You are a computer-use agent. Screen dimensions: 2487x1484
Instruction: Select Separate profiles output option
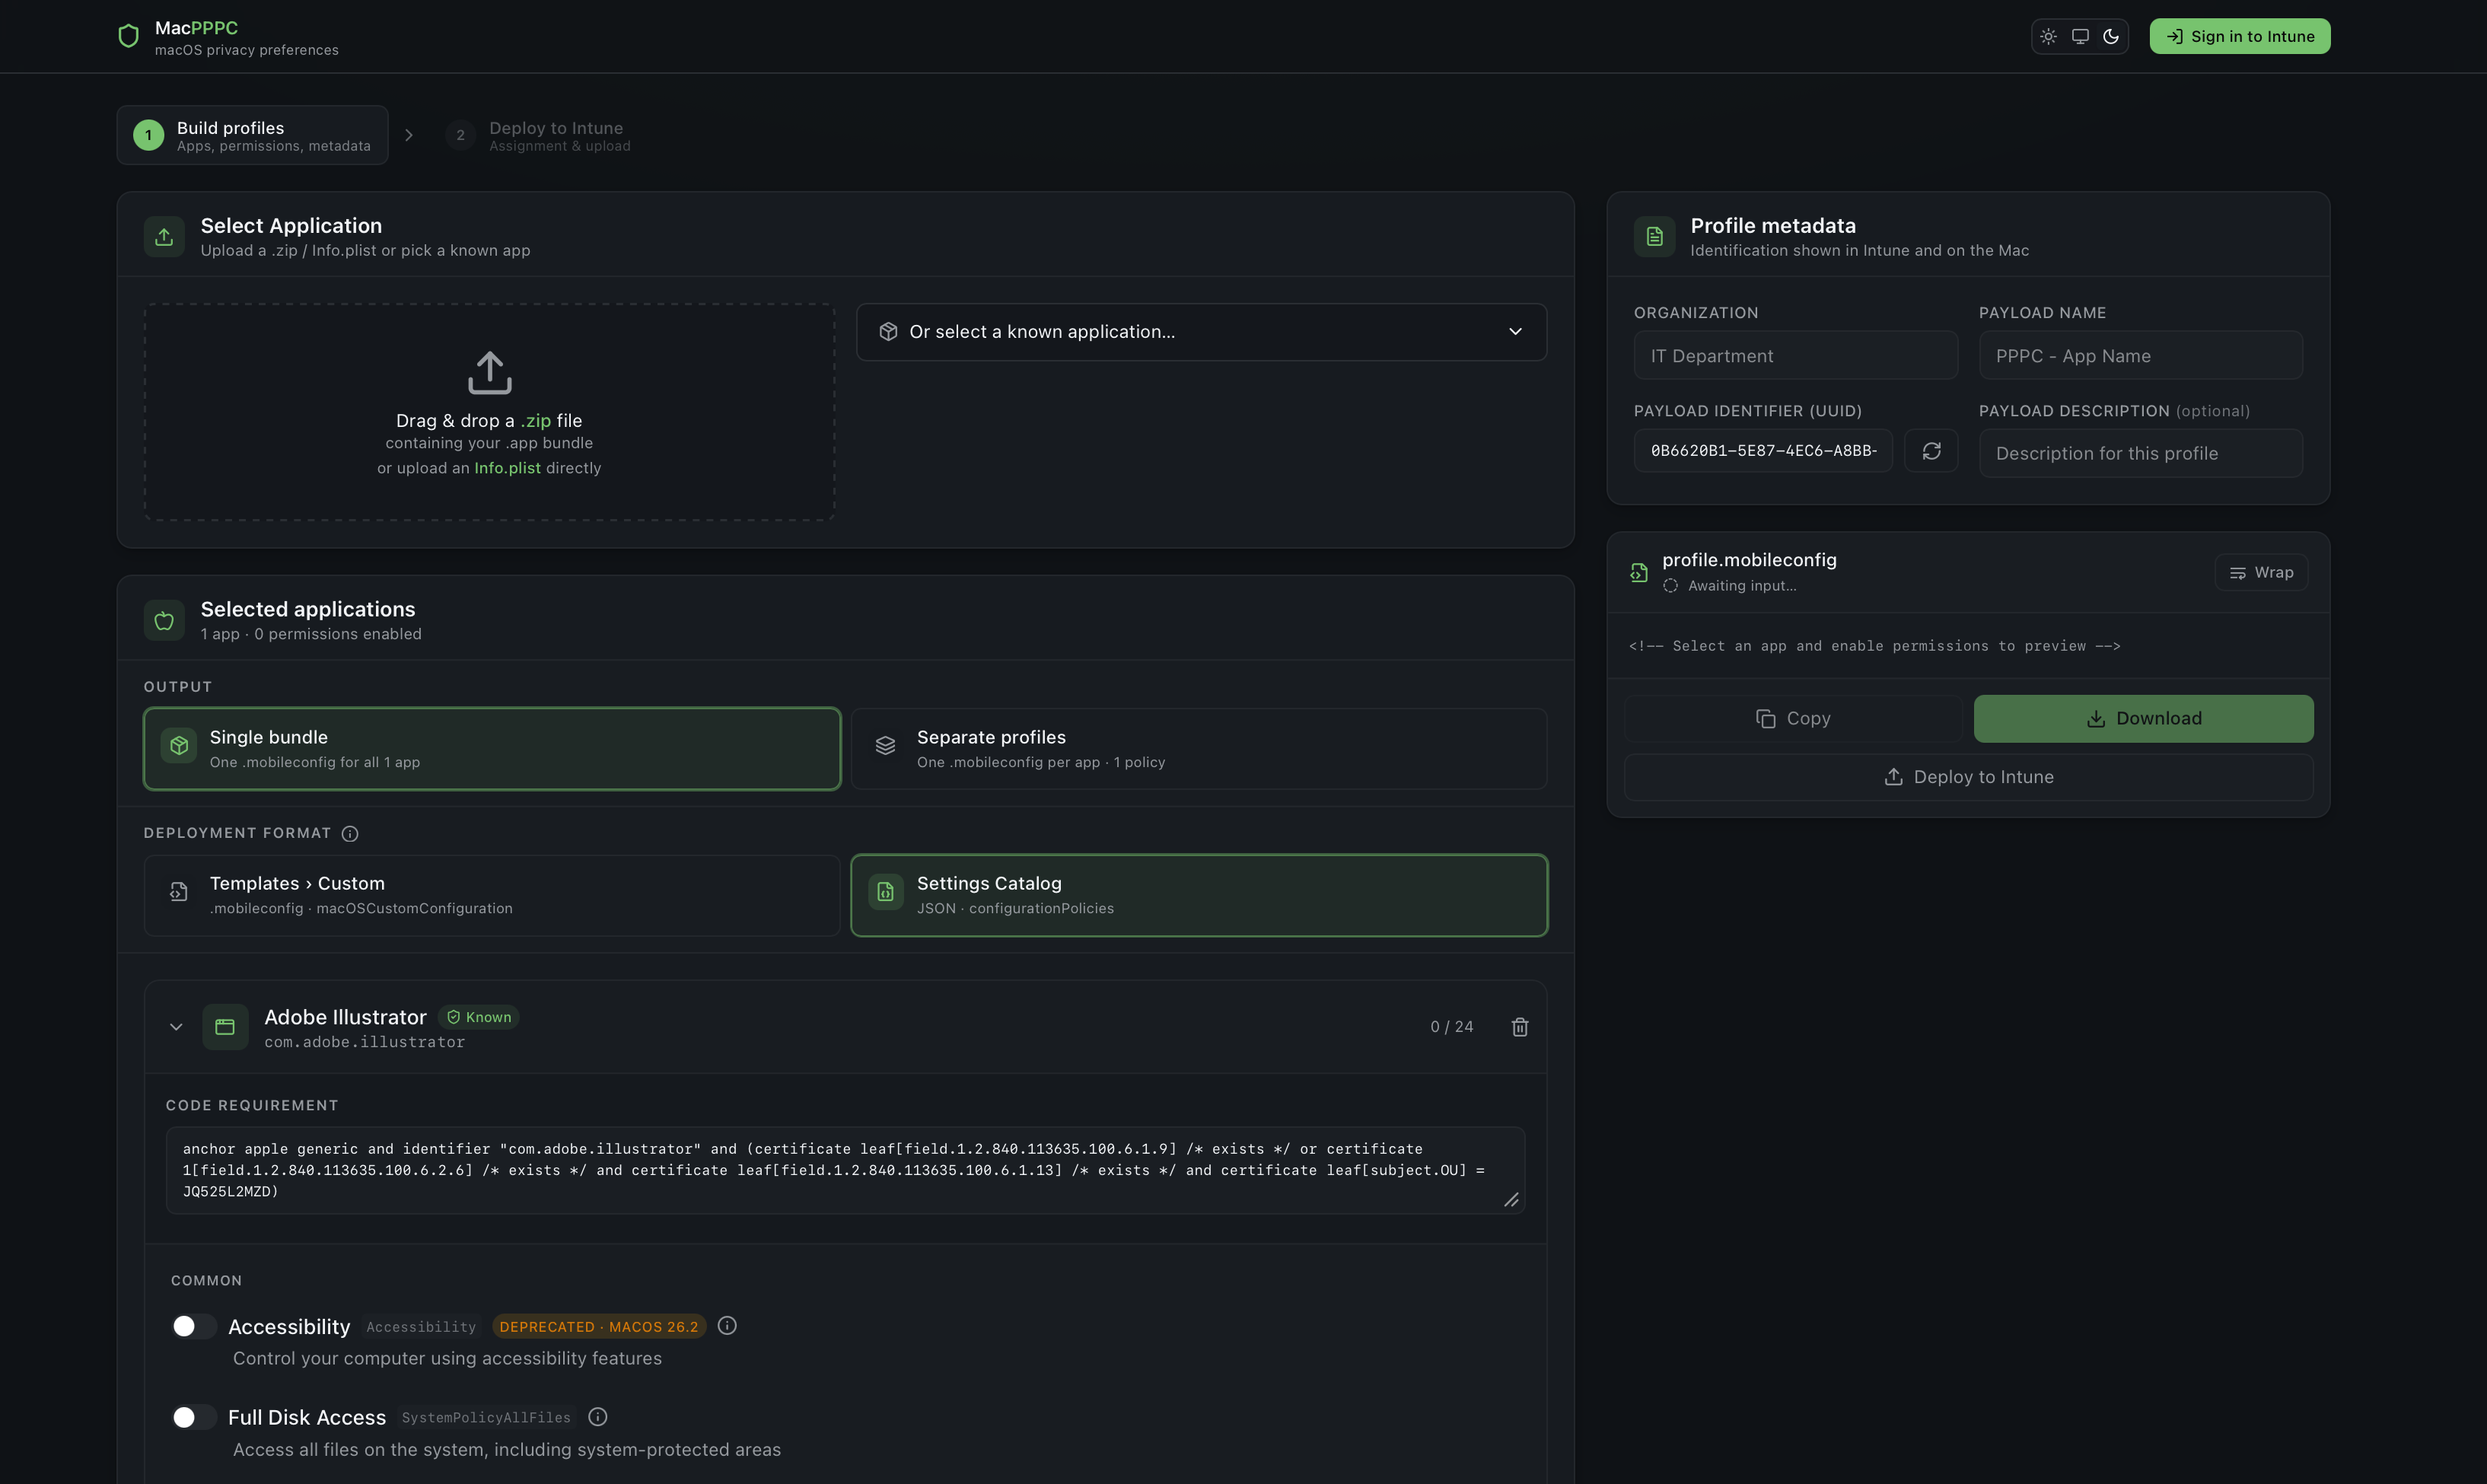[1199, 749]
